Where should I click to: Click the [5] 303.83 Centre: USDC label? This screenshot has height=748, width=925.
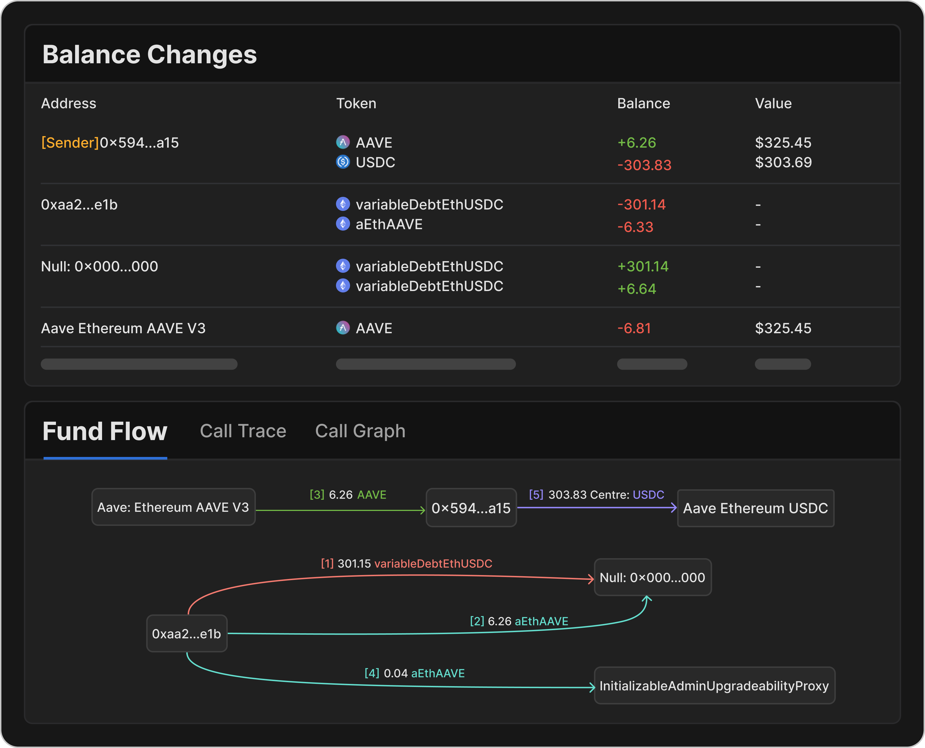(597, 495)
